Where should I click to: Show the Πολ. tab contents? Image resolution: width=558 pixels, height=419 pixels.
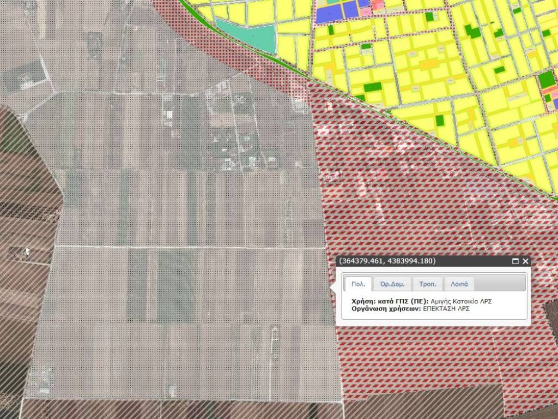pos(358,284)
